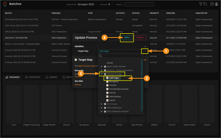Click the Recognize step icon

107,82
